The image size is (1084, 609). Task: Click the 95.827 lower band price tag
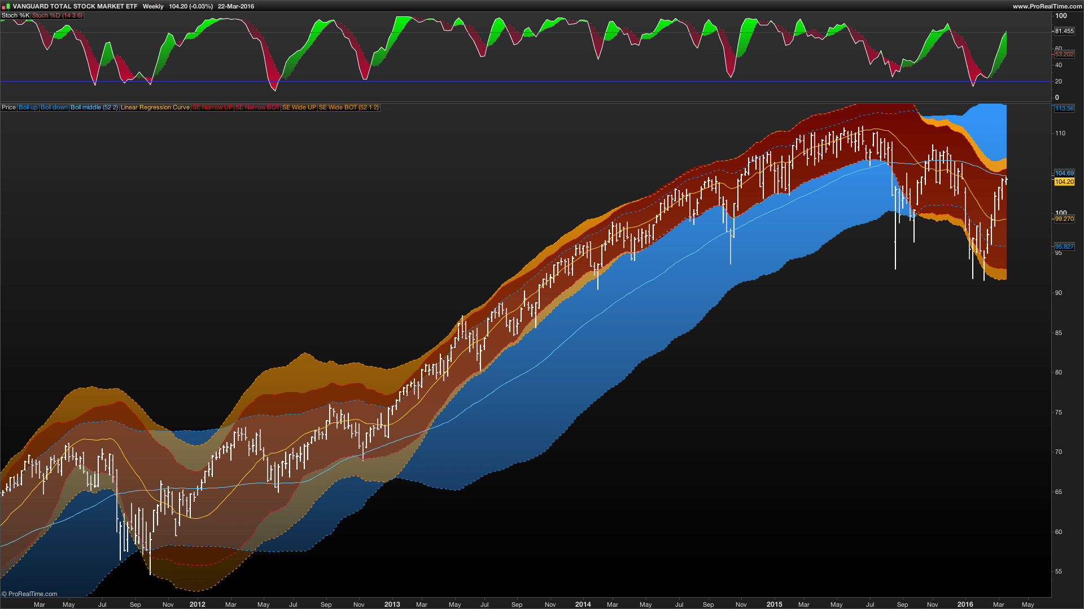pos(1064,246)
